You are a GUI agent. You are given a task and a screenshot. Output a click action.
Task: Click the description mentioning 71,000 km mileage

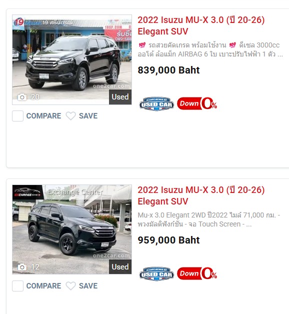[x=209, y=219]
